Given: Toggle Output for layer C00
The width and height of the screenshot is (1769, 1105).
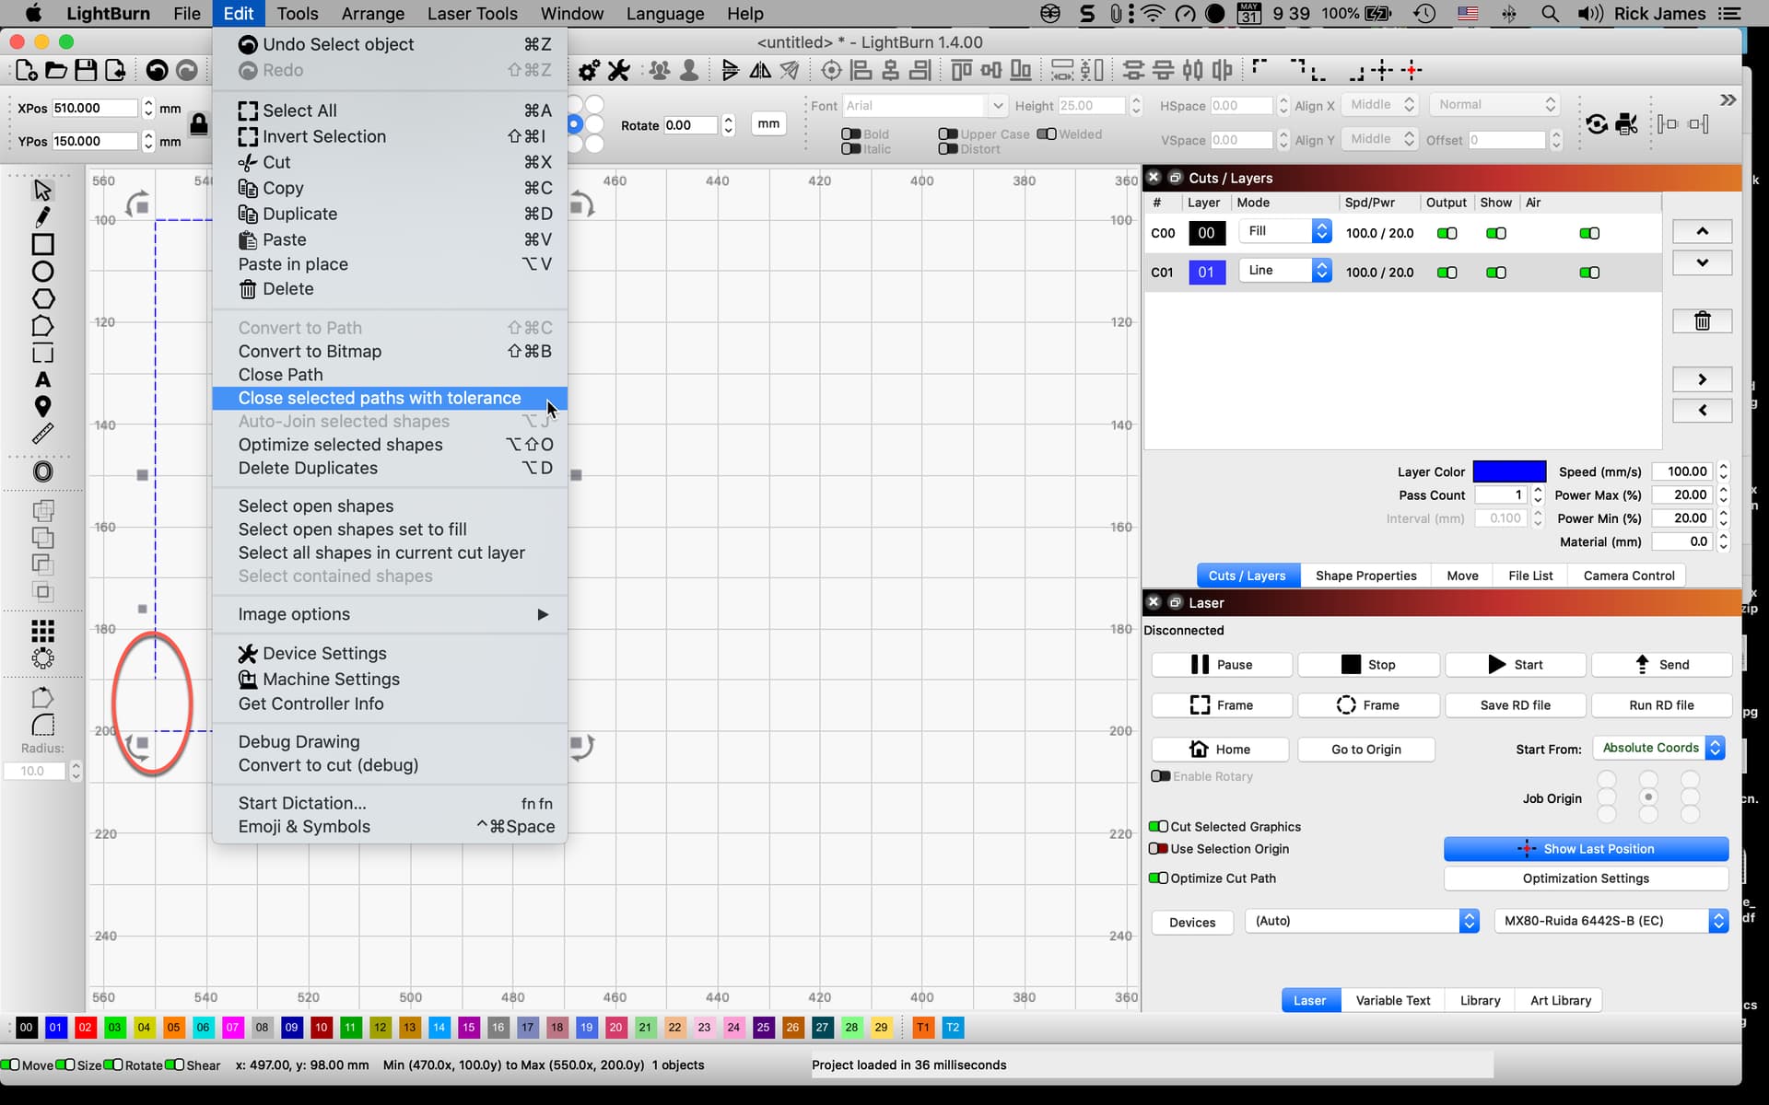Looking at the screenshot, I should [x=1447, y=233].
